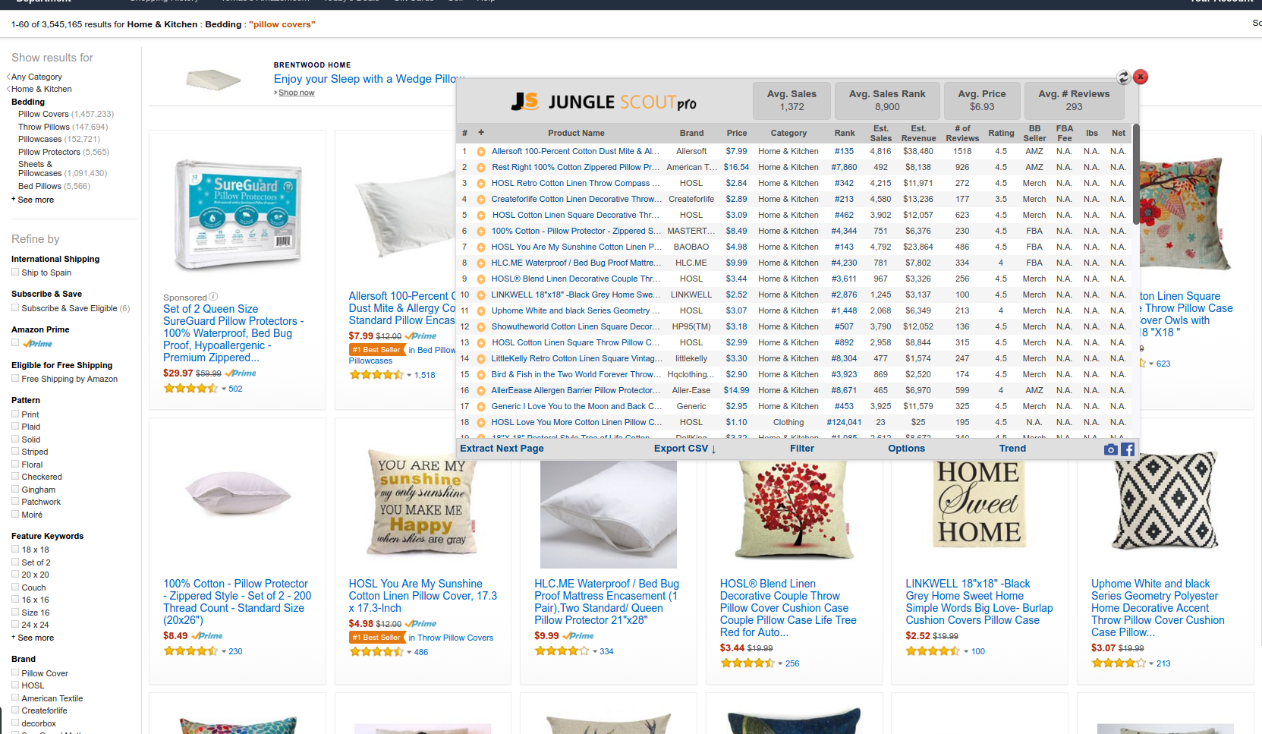Click the Jungle Scout refresh icon
The height and width of the screenshot is (734, 1262).
coord(1123,77)
